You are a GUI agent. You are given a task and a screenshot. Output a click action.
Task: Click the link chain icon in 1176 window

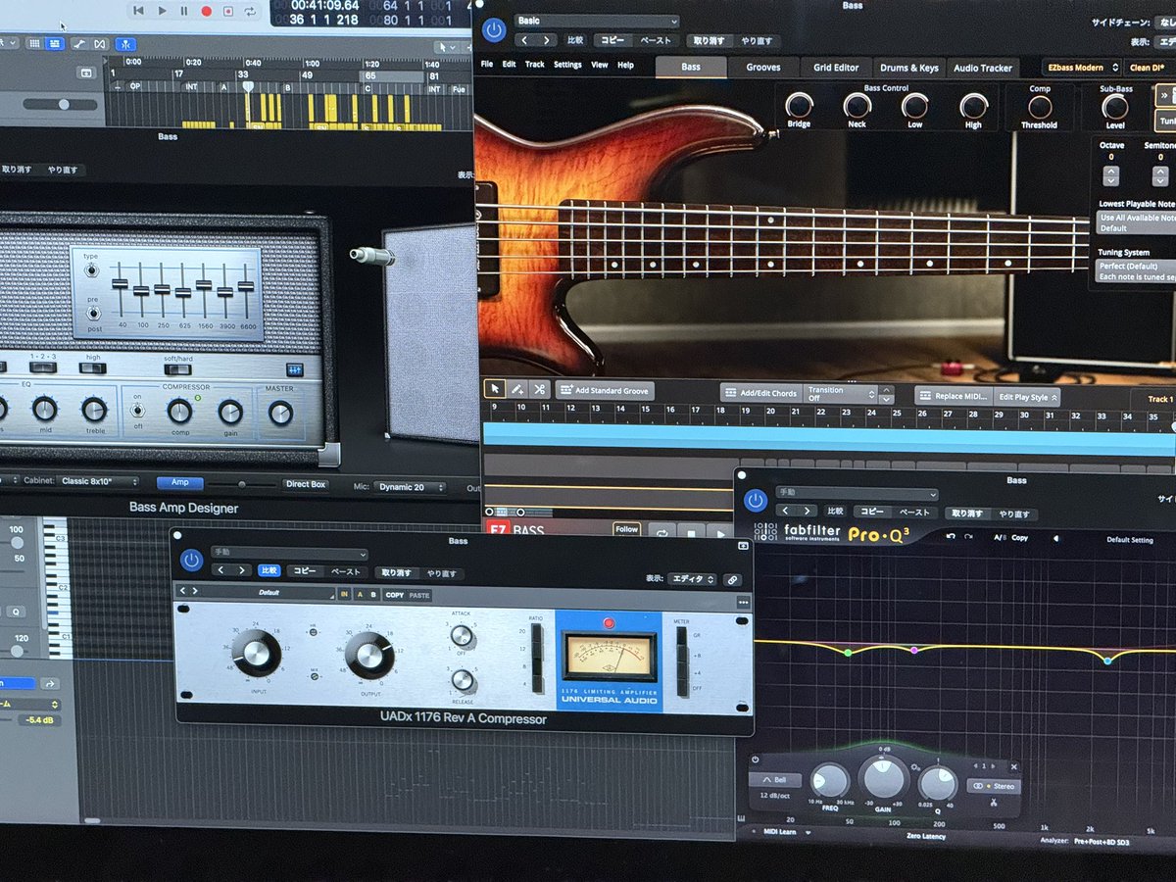point(732,580)
